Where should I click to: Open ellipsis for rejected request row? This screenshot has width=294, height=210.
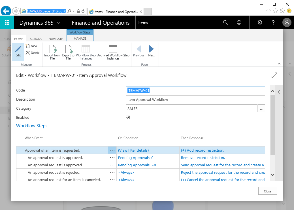112,172
